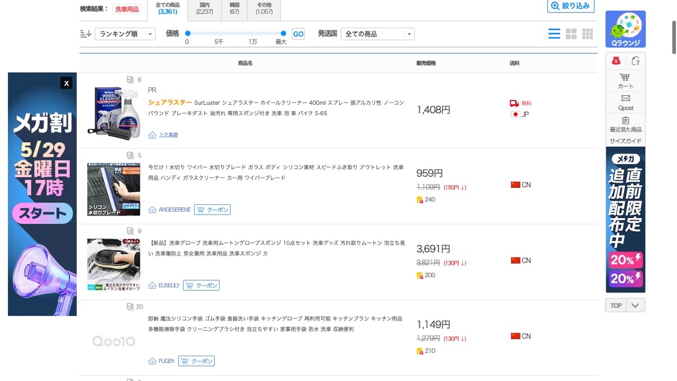Click the メガ 20% coupon right banner
The width and height of the screenshot is (677, 381).
(x=625, y=220)
